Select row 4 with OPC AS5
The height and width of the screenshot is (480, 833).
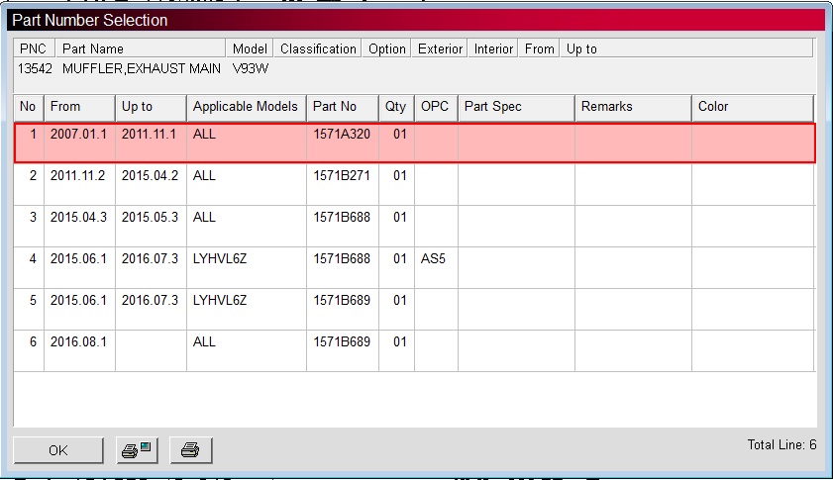coord(435,258)
